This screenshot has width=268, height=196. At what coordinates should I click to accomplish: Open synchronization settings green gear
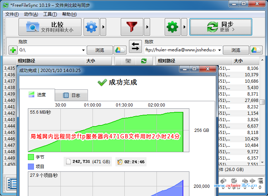click(x=173, y=27)
